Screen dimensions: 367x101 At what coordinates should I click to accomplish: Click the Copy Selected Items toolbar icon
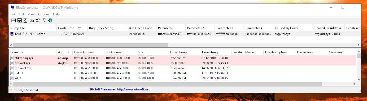coord(32,20)
